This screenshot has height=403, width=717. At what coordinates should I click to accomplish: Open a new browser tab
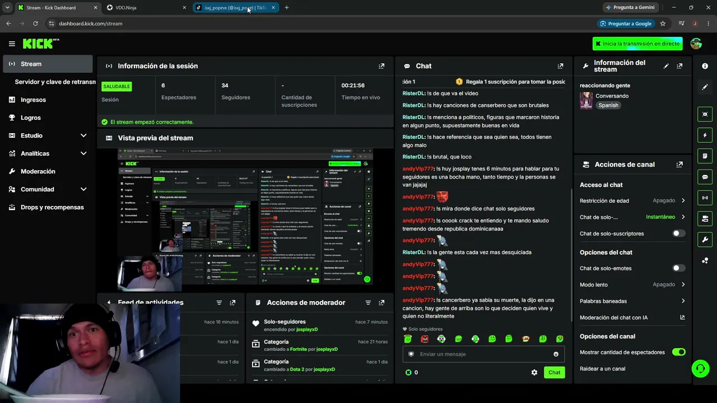click(286, 8)
